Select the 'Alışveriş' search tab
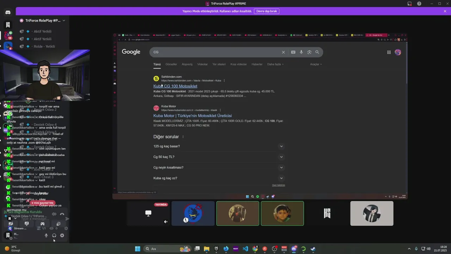The image size is (451, 254). pos(187,64)
